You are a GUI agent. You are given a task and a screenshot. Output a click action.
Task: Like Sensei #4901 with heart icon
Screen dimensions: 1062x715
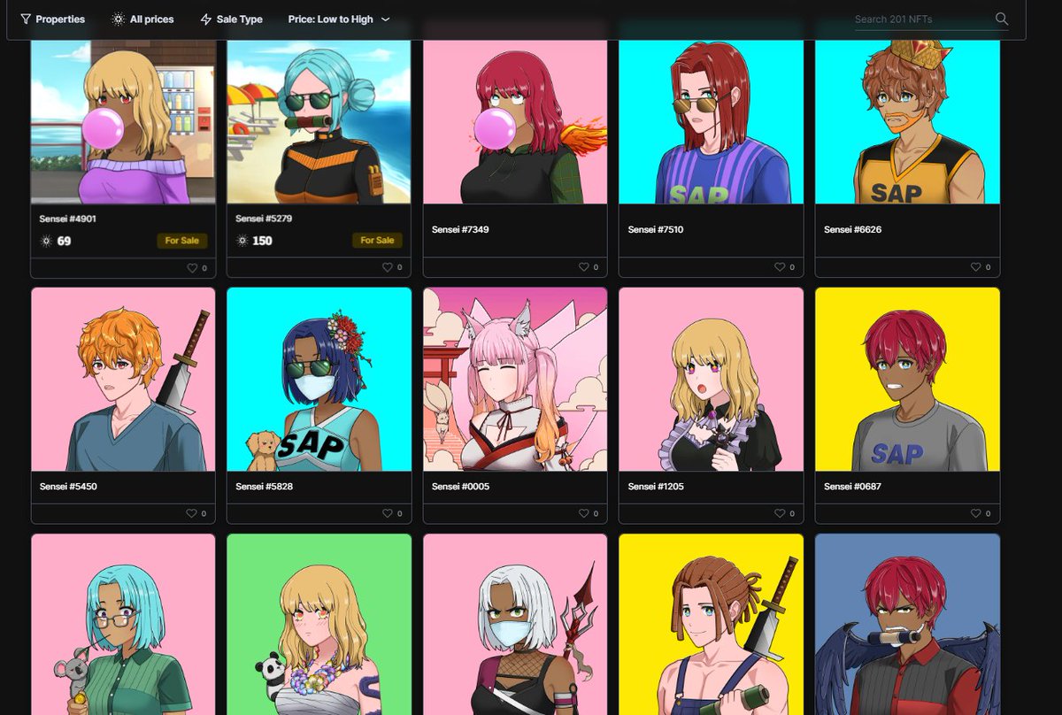pos(191,267)
